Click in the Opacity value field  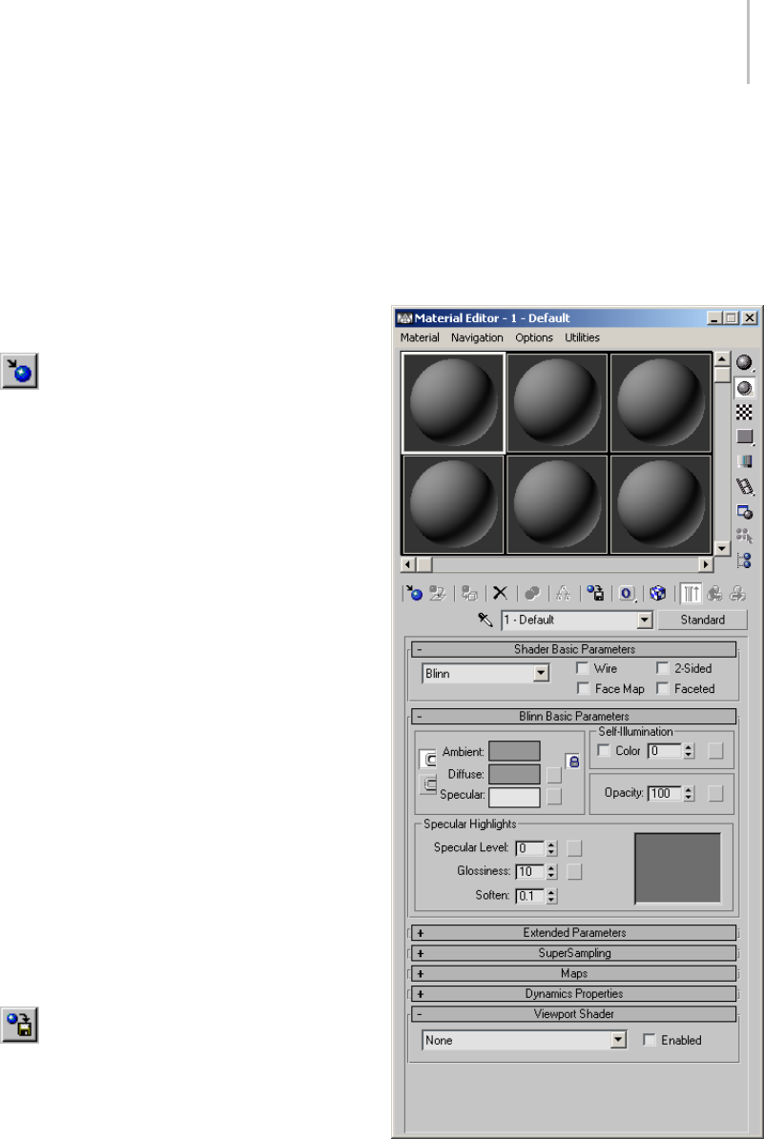tap(665, 793)
